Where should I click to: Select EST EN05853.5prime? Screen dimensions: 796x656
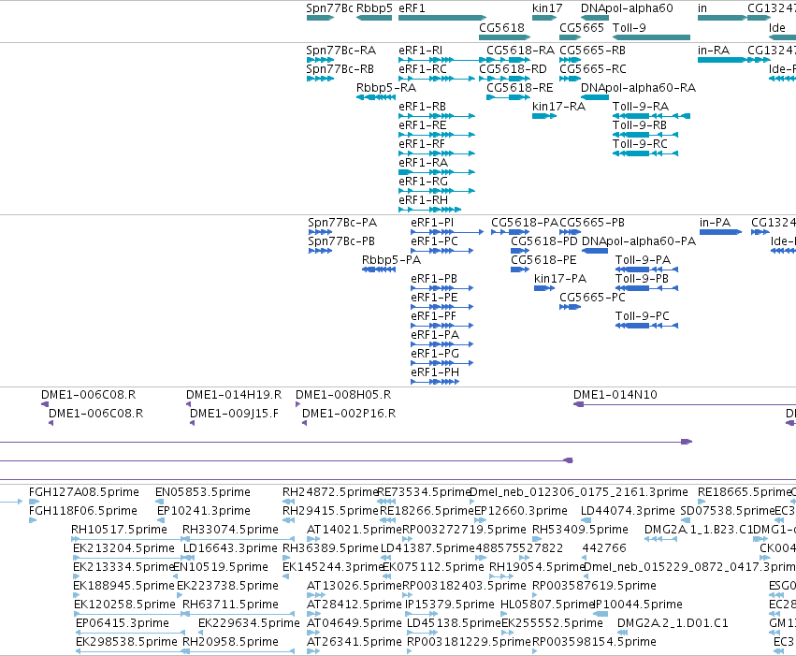(203, 492)
